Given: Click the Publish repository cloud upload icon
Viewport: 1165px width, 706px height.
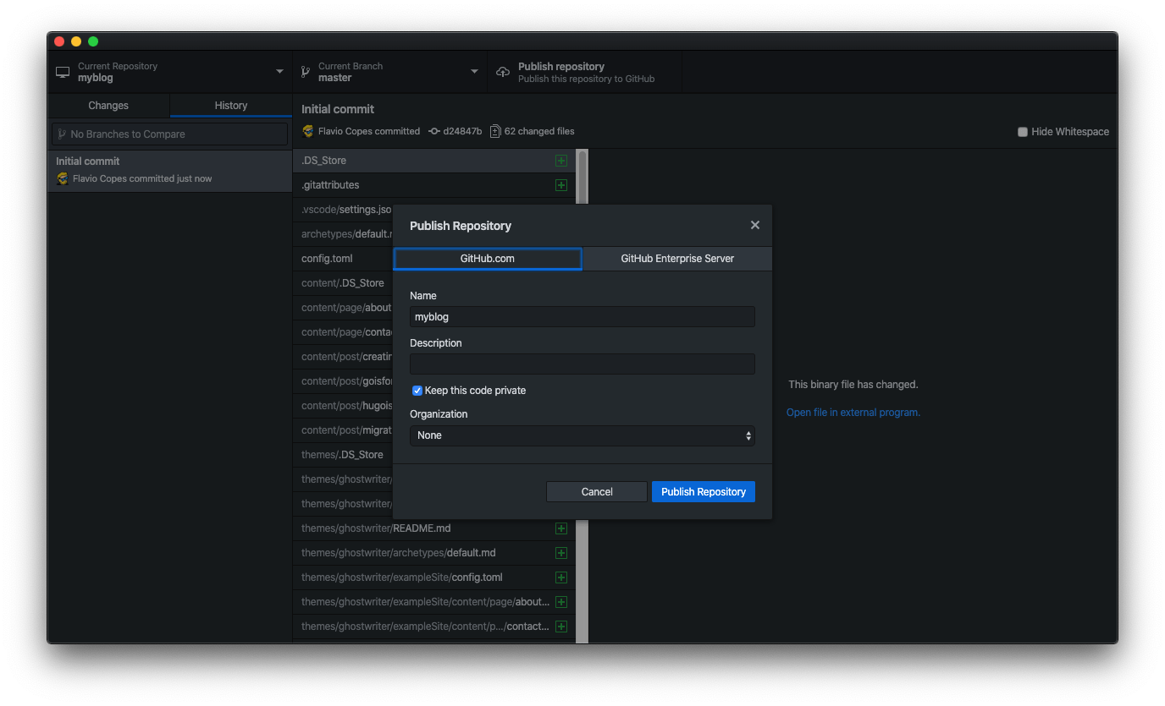Looking at the screenshot, I should [x=503, y=72].
